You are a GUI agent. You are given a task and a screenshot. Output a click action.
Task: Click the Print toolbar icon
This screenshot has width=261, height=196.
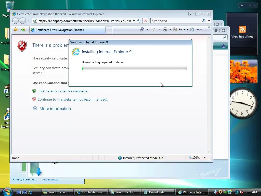pyautogui.click(x=165, y=30)
